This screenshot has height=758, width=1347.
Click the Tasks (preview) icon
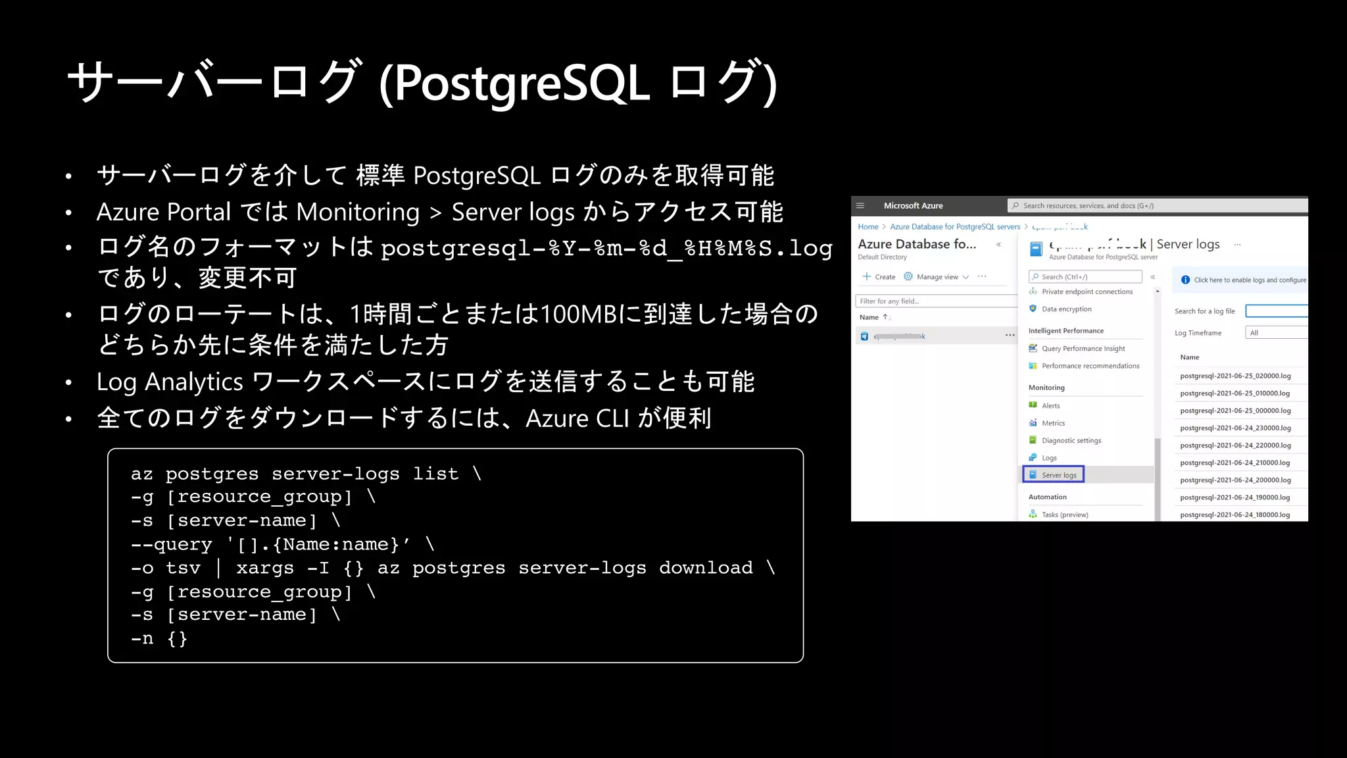point(1033,515)
